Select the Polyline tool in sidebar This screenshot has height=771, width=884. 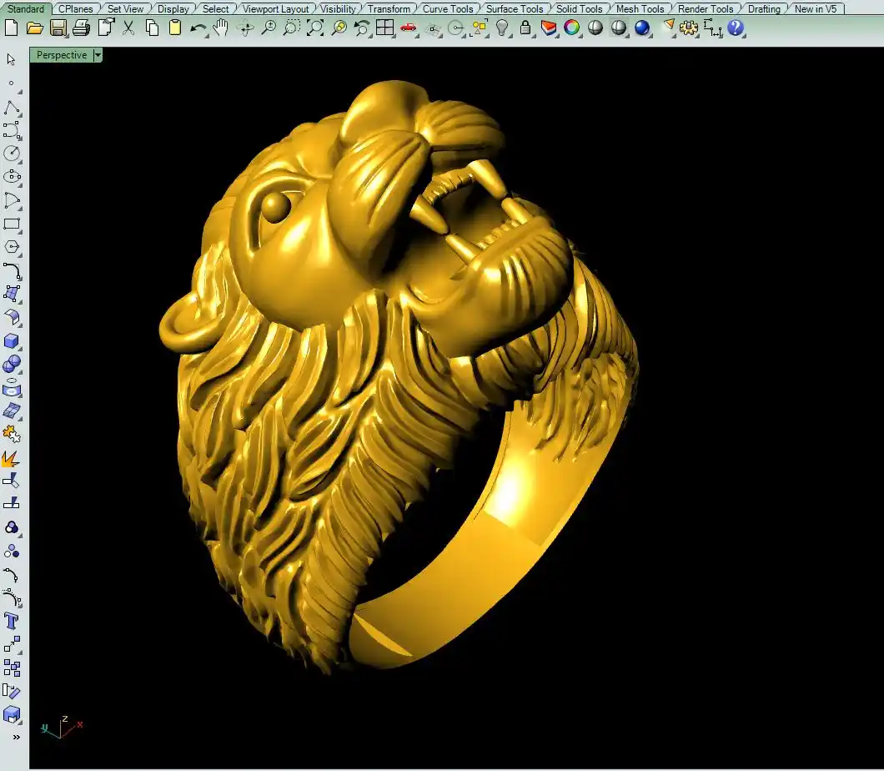pyautogui.click(x=12, y=108)
